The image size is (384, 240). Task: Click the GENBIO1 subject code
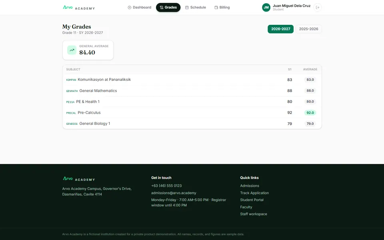coord(72,124)
